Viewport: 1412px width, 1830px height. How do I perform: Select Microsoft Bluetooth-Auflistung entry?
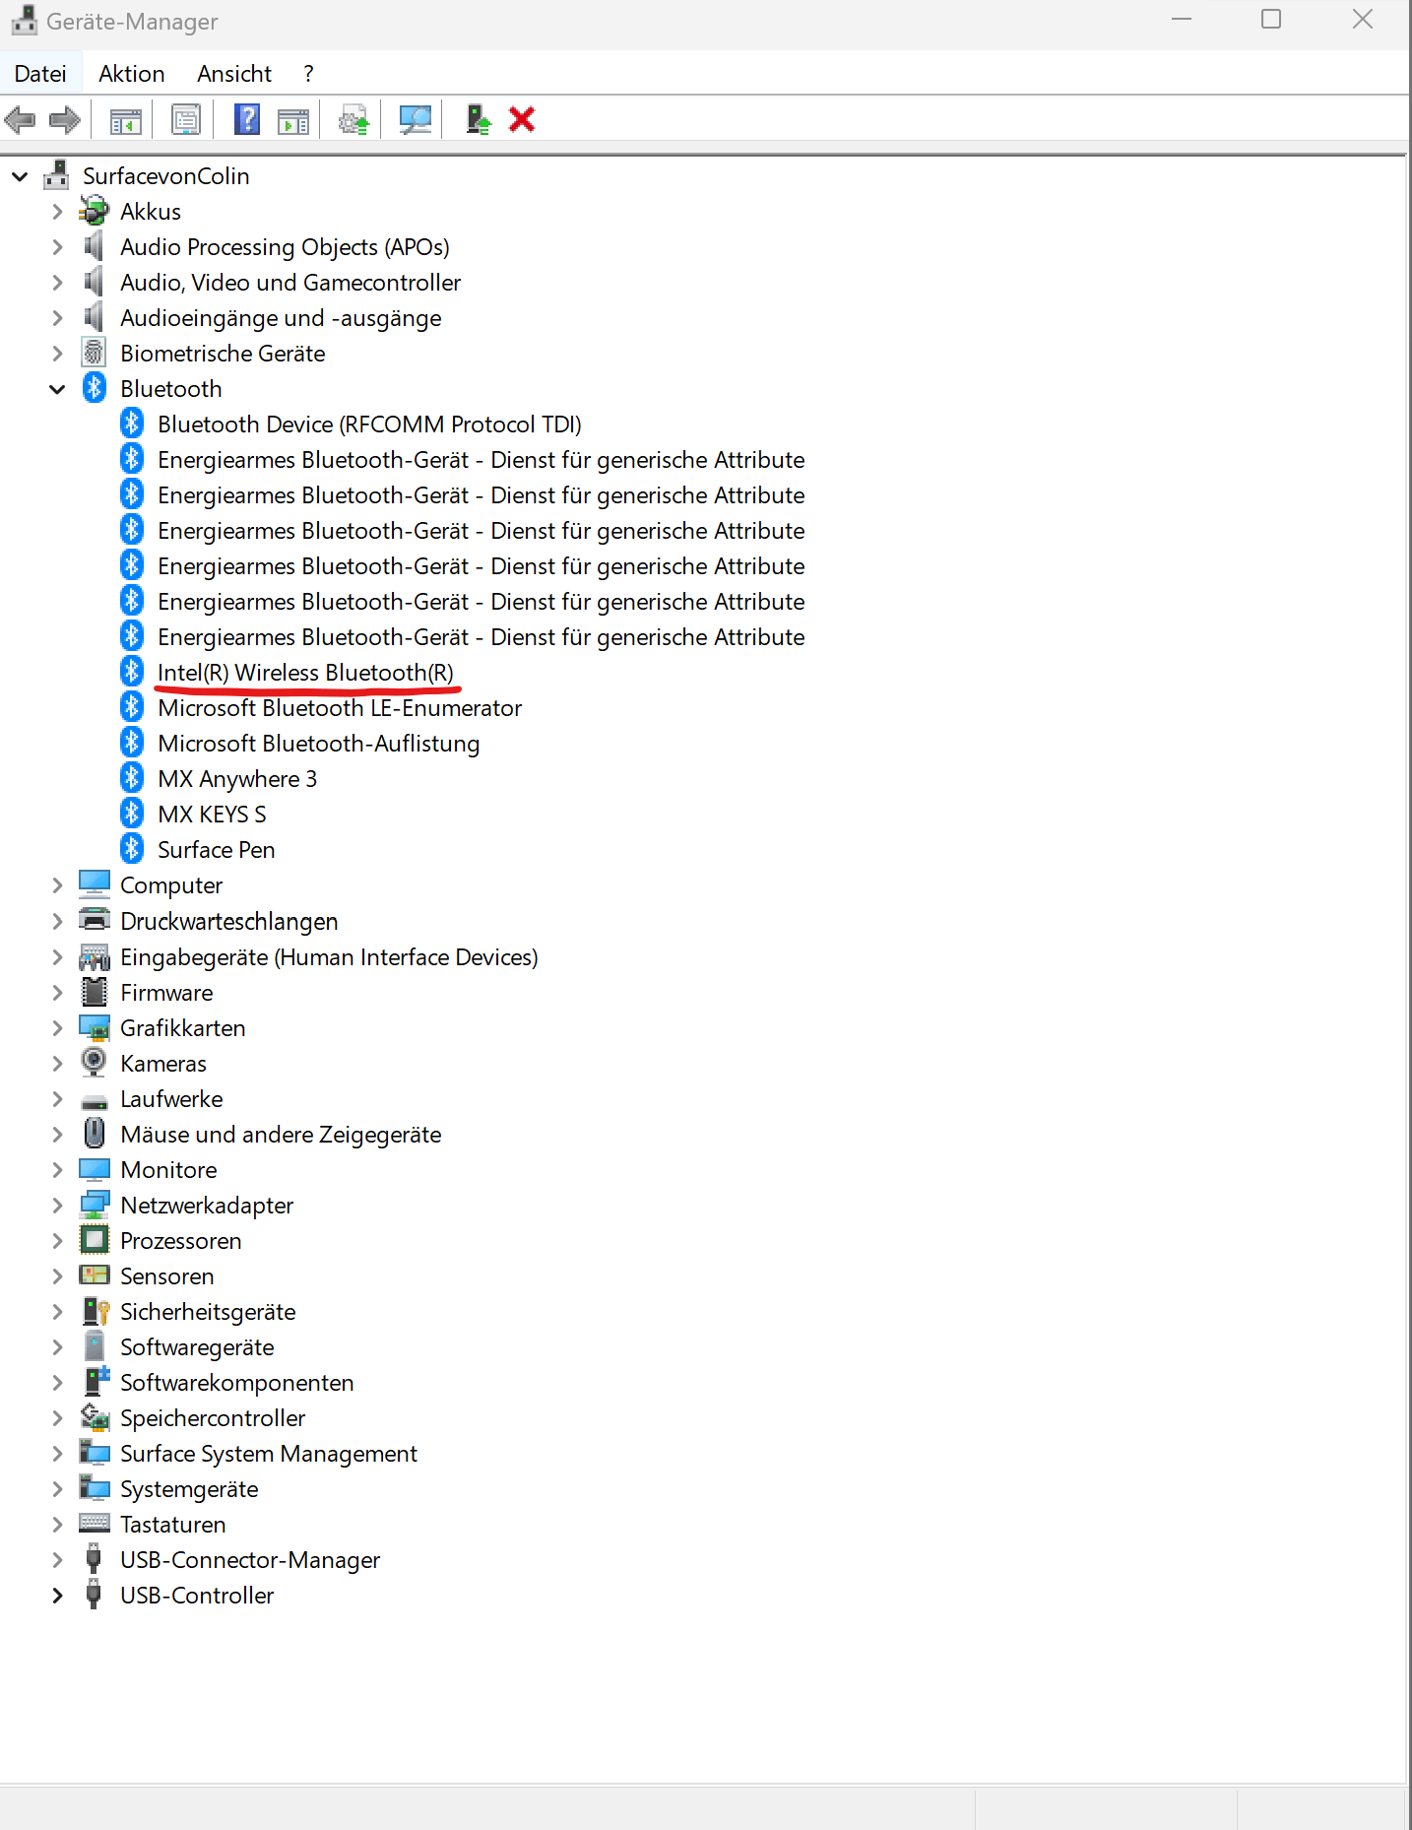pos(319,744)
